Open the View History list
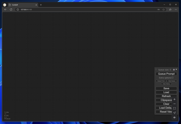Viewport: 181px width, 124px height. (166, 84)
